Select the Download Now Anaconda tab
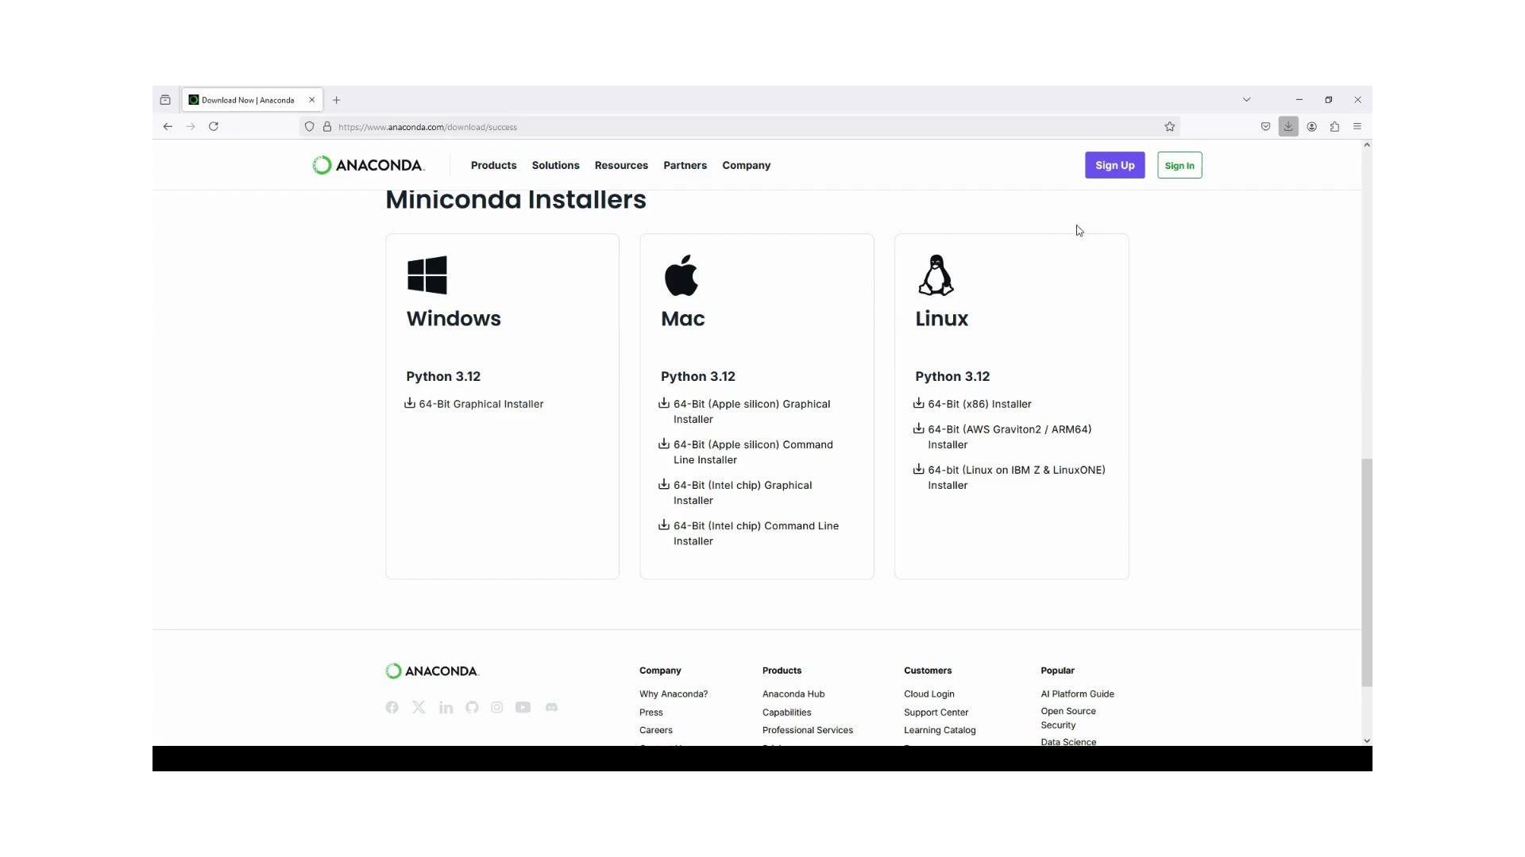1525x857 pixels. [253, 100]
